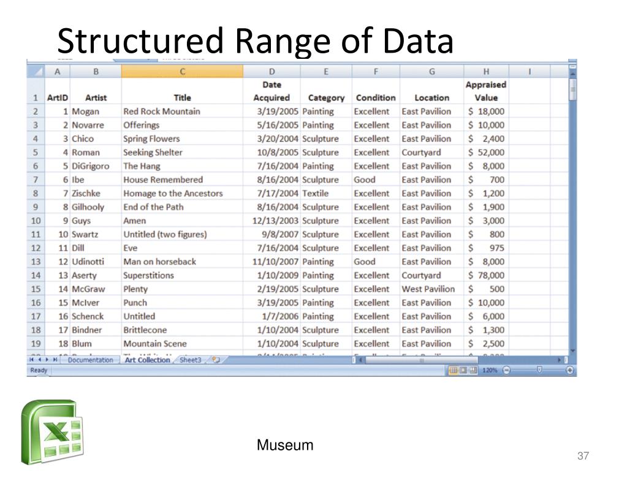Viewport: 627px width, 478px height.
Task: Select column F header
Action: click(x=376, y=72)
